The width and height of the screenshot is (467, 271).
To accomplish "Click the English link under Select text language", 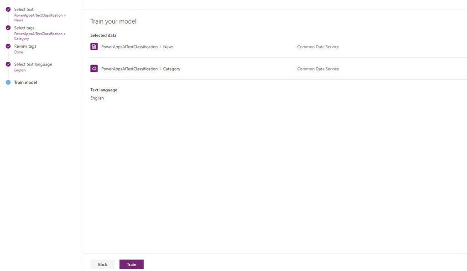I will 20,70.
